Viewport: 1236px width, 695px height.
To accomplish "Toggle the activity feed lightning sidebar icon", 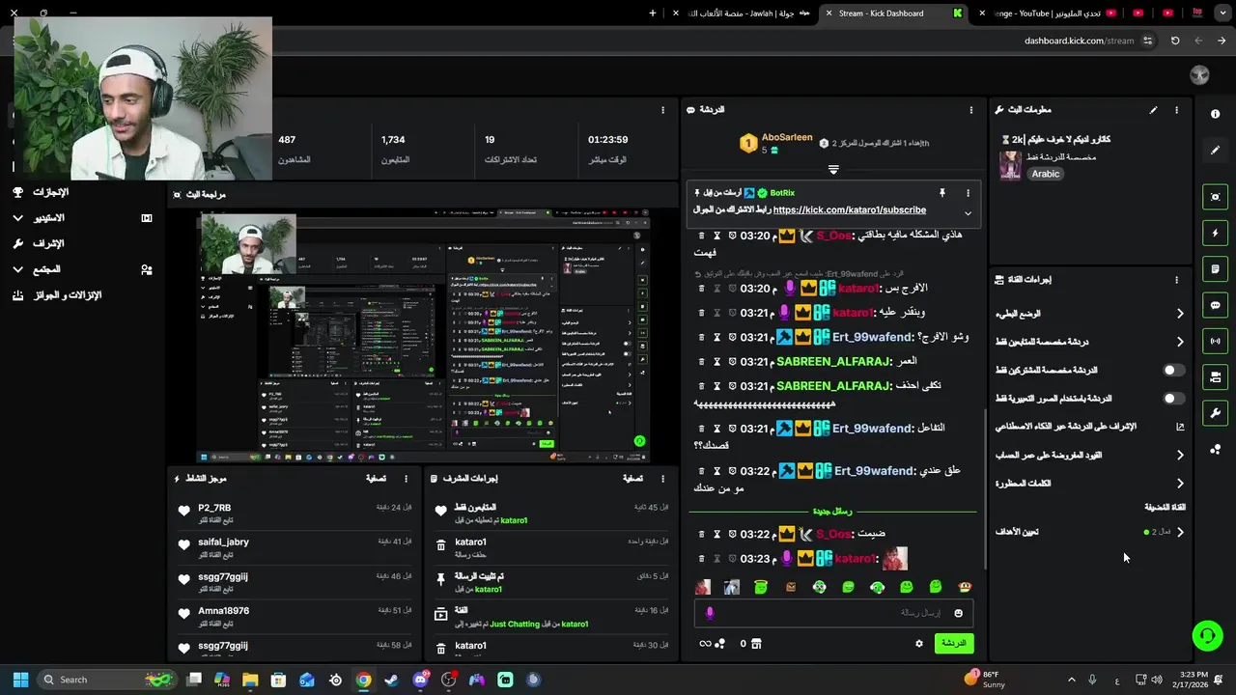I will [x=1215, y=233].
